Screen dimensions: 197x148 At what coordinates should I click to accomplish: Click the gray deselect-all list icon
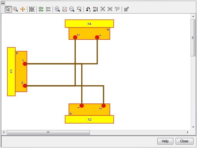pyautogui.click(x=48, y=9)
